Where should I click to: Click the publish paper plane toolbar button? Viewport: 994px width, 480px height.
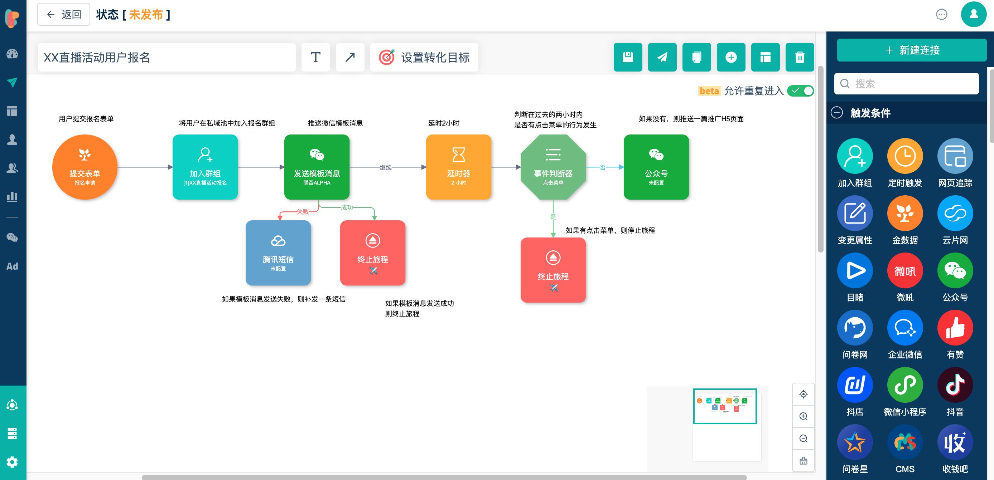click(662, 58)
